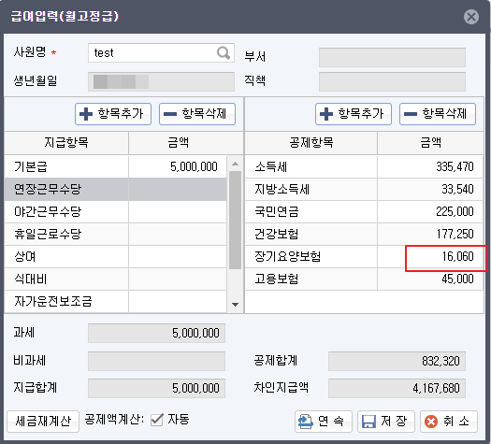Click the 사원명 input field containing test
This screenshot has width=491, height=444.
coord(161,53)
